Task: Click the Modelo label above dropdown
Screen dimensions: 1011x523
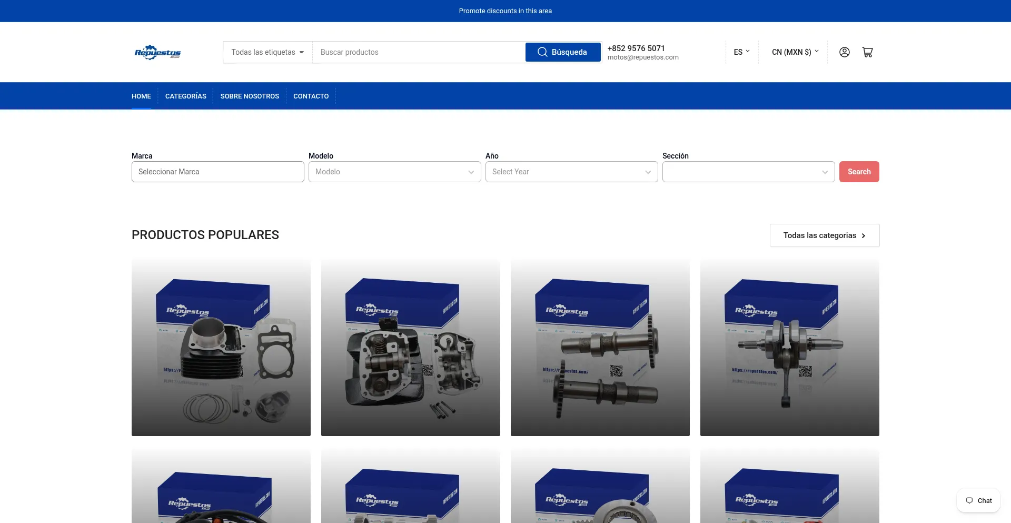Action: (321, 156)
